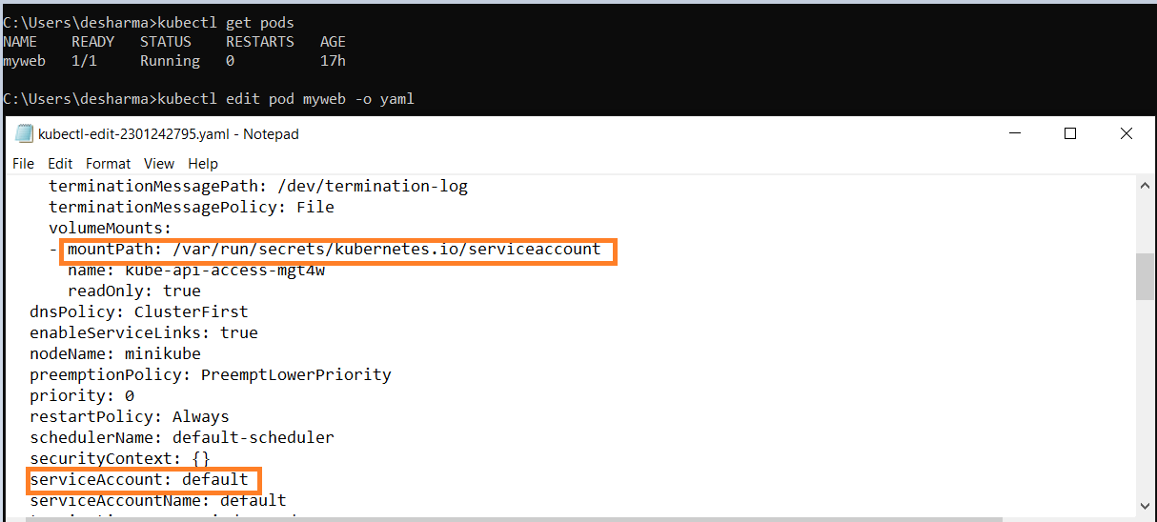The image size is (1157, 522).
Task: Open the Help menu
Action: pos(203,164)
